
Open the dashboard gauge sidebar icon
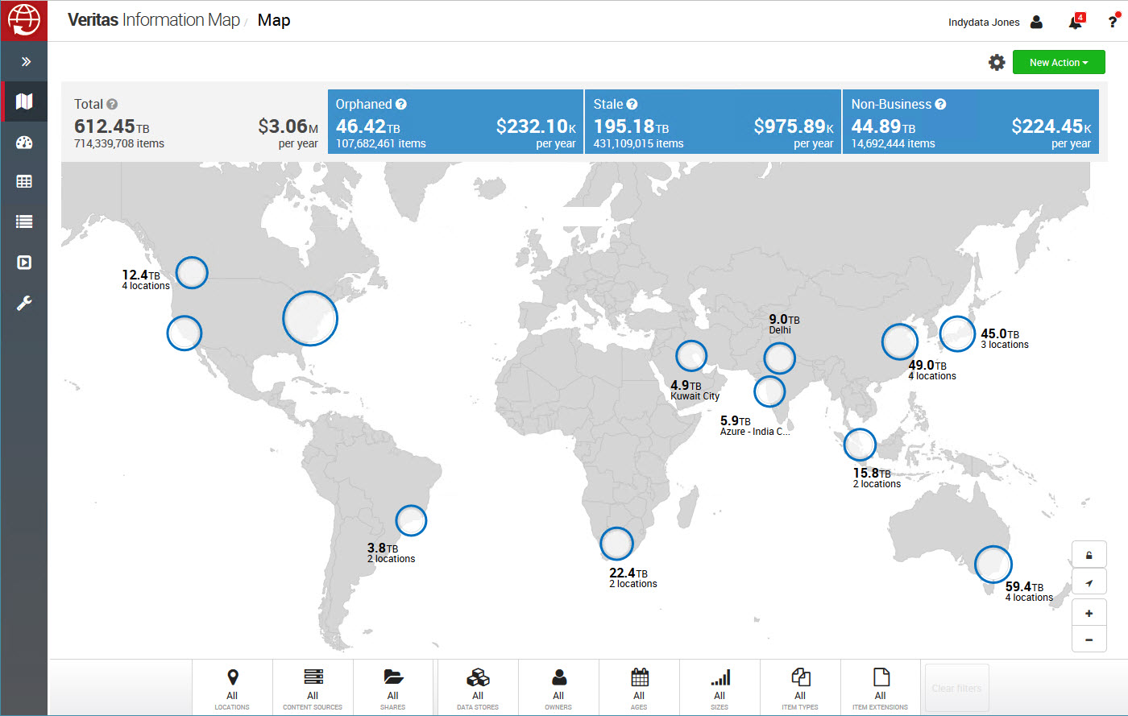(x=24, y=143)
